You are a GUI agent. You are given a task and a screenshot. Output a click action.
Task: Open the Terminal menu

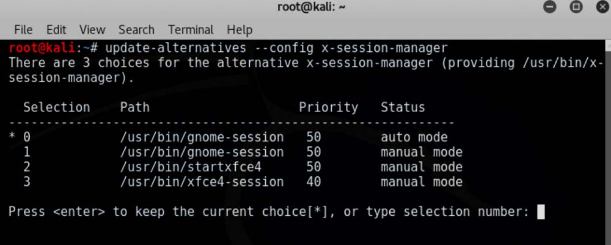pos(191,29)
